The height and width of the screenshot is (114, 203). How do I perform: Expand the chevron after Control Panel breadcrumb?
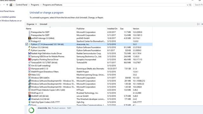[x=29, y=5]
